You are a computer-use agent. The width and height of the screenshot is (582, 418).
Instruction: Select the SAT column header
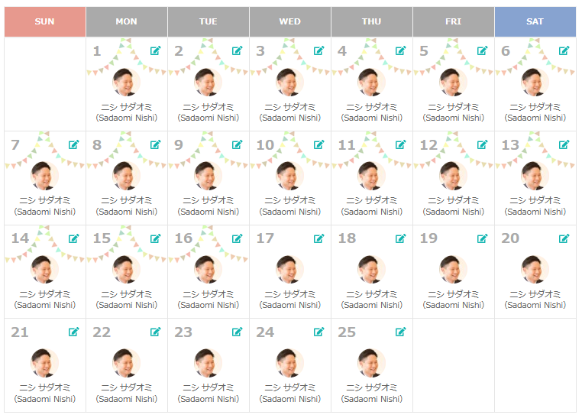[535, 21]
